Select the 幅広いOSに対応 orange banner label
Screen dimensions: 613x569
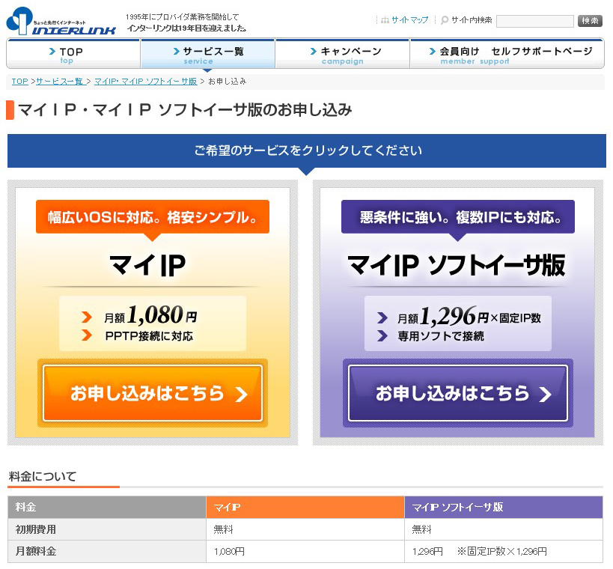(x=153, y=218)
